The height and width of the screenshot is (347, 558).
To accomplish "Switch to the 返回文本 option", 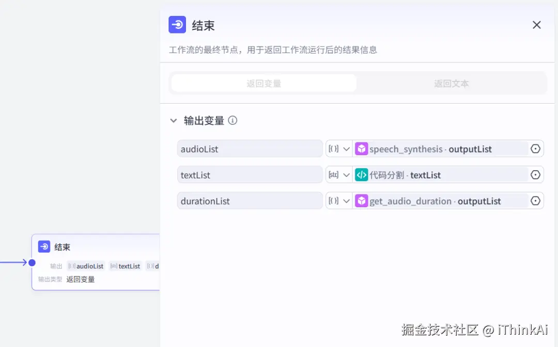I will click(x=451, y=82).
